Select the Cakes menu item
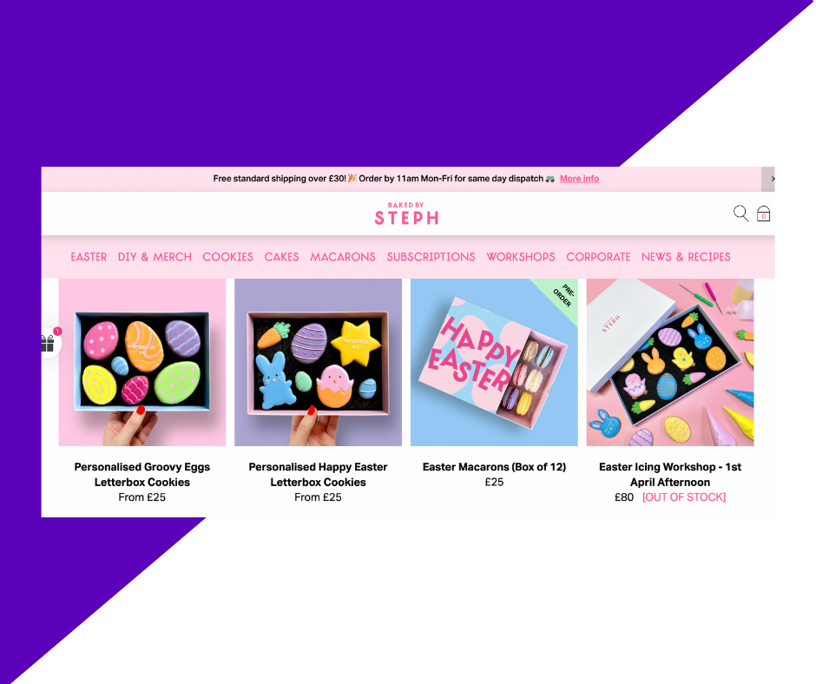The height and width of the screenshot is (684, 816). tap(281, 257)
